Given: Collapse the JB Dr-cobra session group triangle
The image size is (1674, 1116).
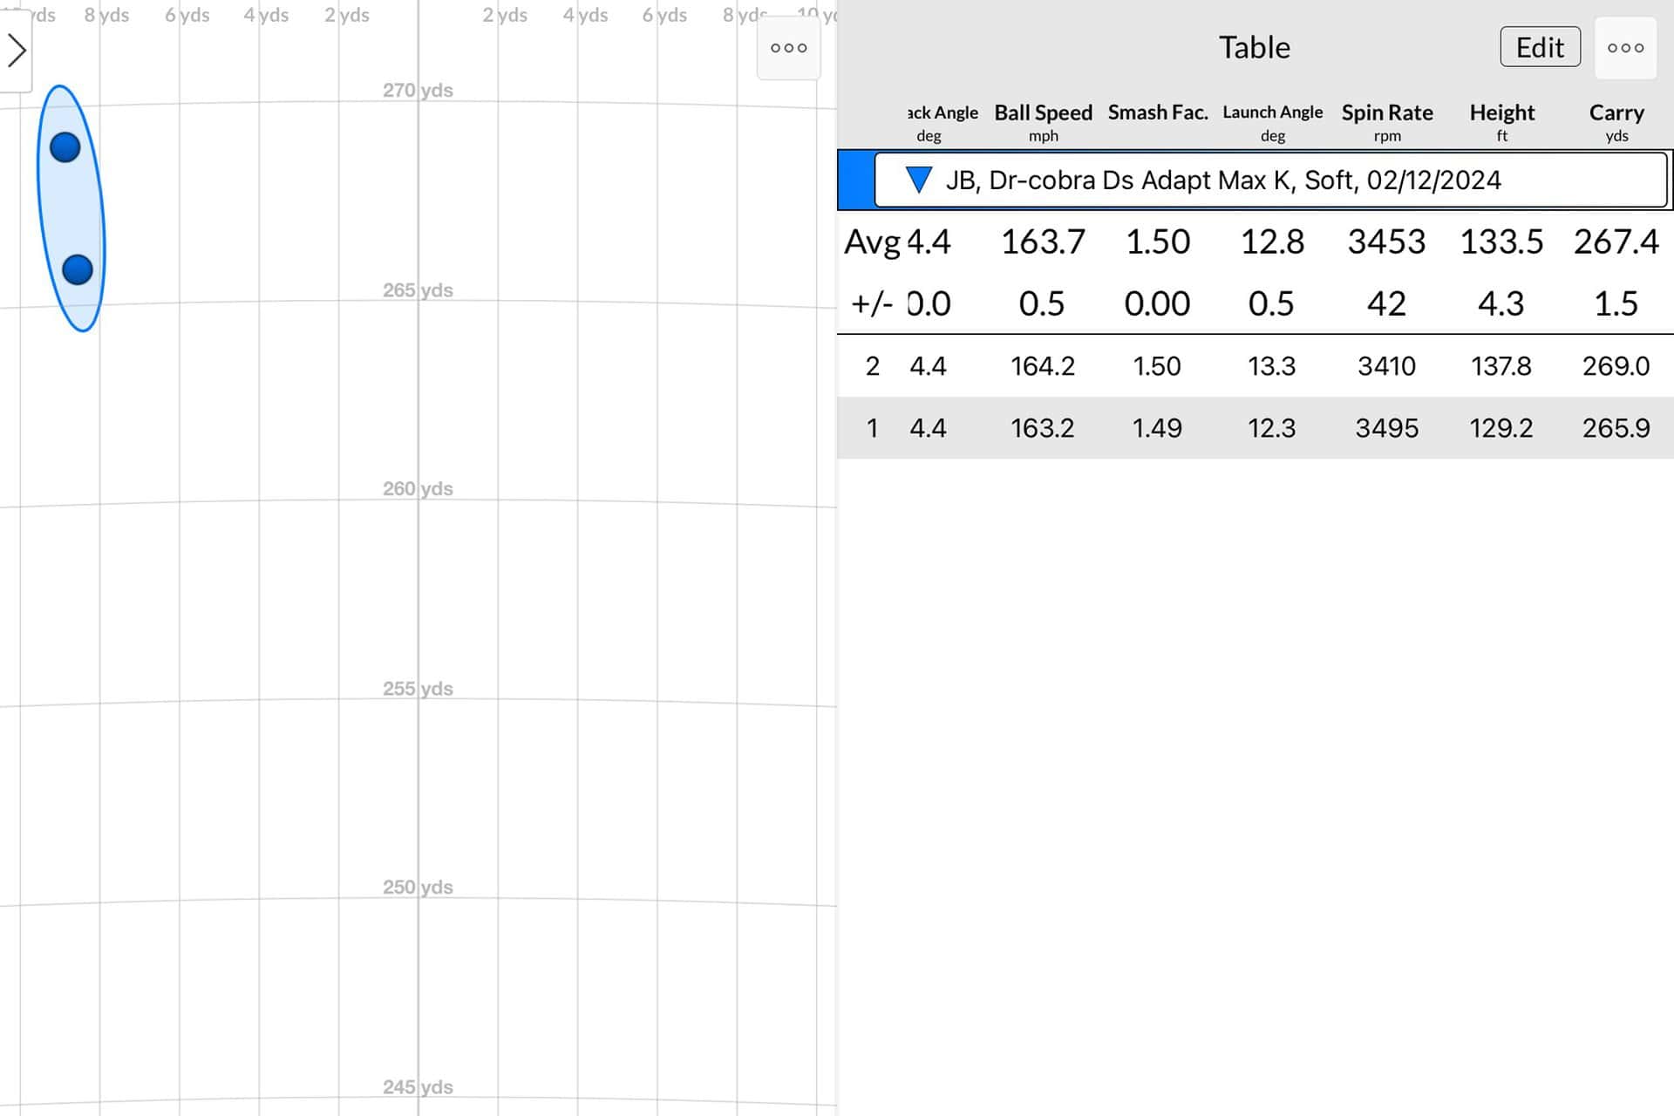Looking at the screenshot, I should point(918,180).
